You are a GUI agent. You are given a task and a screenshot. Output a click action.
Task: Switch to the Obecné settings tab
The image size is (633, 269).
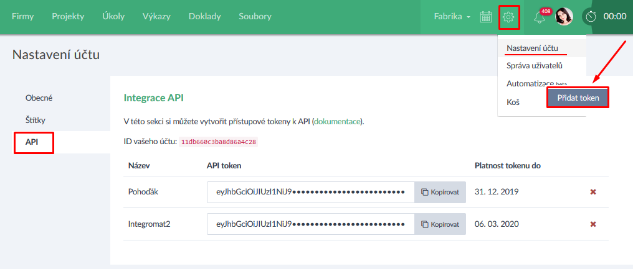39,98
